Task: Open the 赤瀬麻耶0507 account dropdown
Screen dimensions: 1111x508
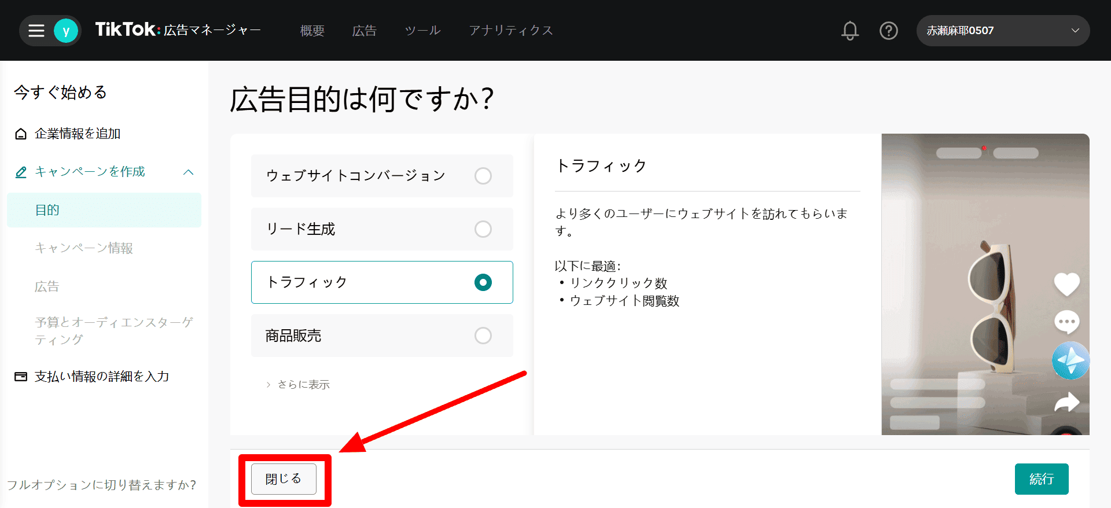Action: 1003,31
